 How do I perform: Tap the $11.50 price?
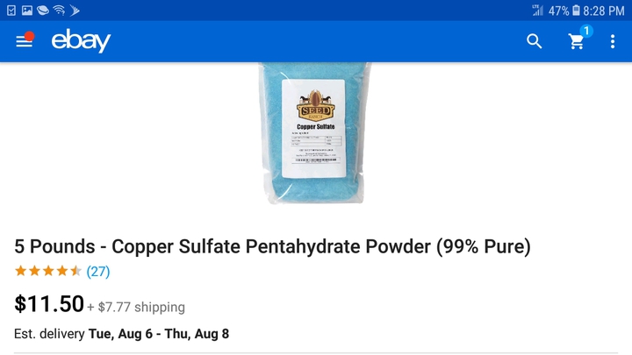[x=49, y=304]
